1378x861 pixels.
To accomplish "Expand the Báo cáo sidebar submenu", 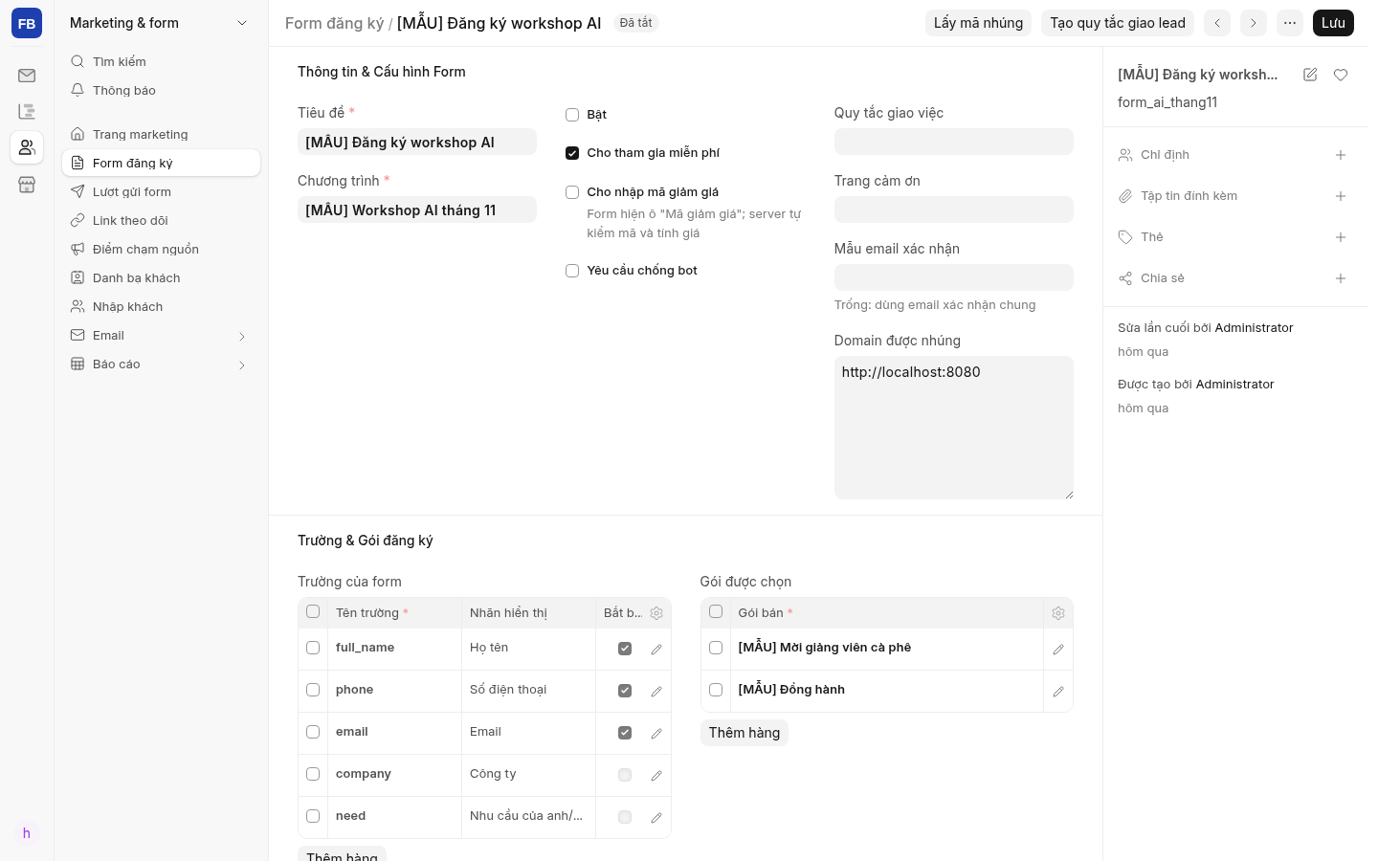I will click(242, 365).
